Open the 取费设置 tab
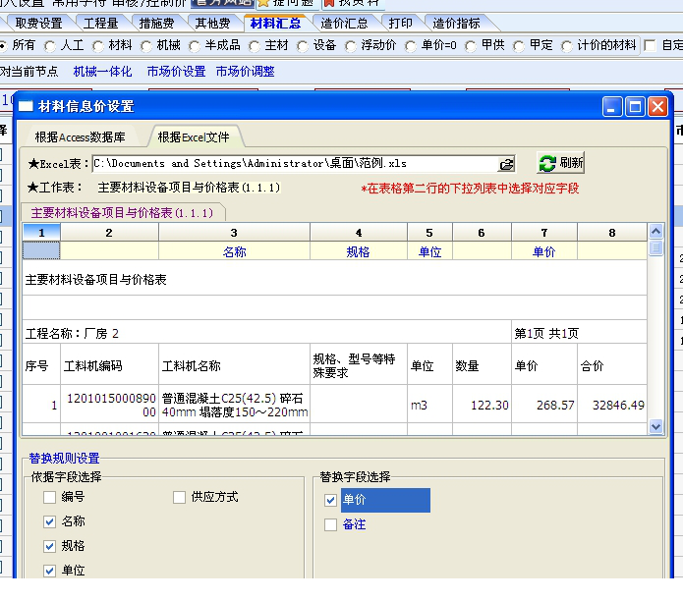 click(38, 23)
